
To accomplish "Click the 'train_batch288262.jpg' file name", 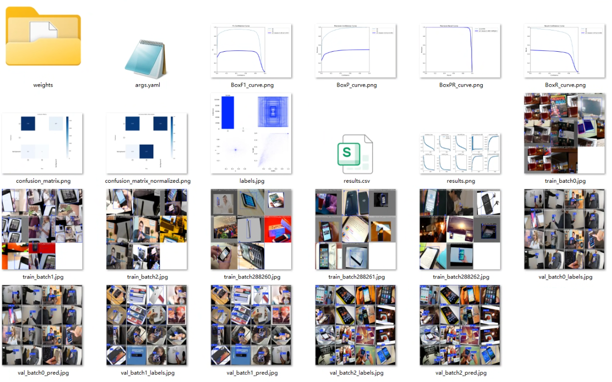I will tap(461, 277).
